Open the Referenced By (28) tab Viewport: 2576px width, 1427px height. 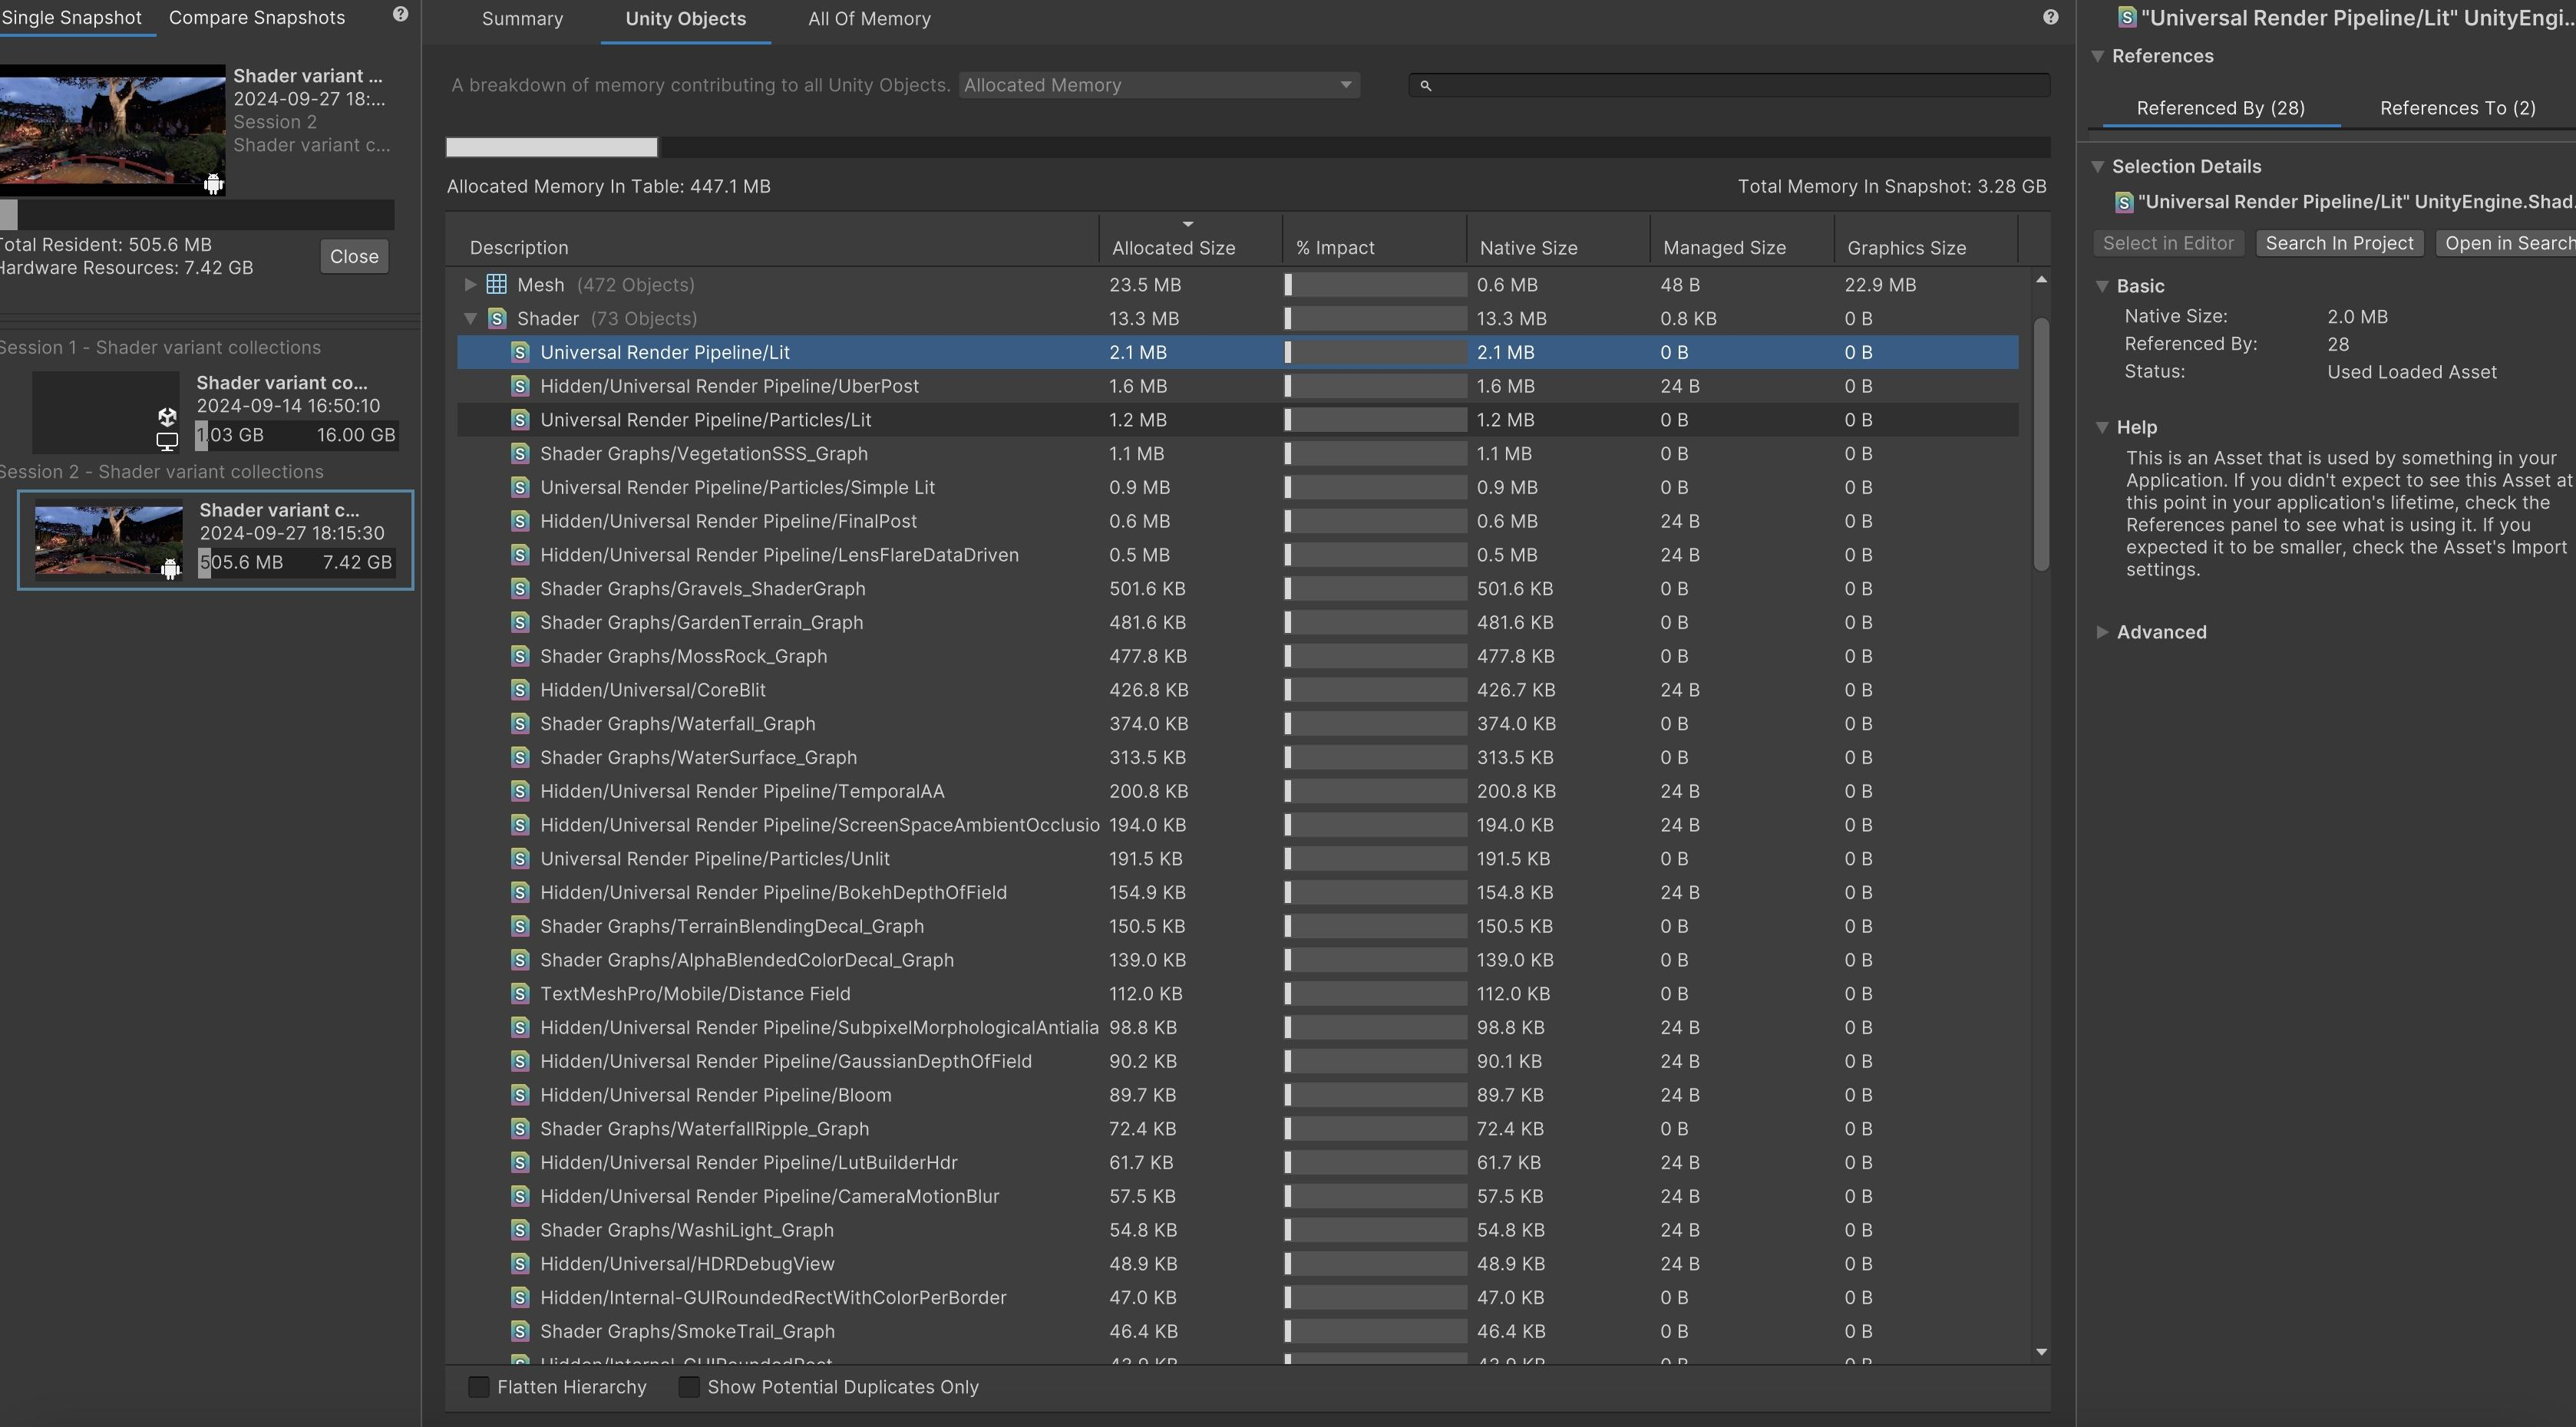pyautogui.click(x=2220, y=108)
